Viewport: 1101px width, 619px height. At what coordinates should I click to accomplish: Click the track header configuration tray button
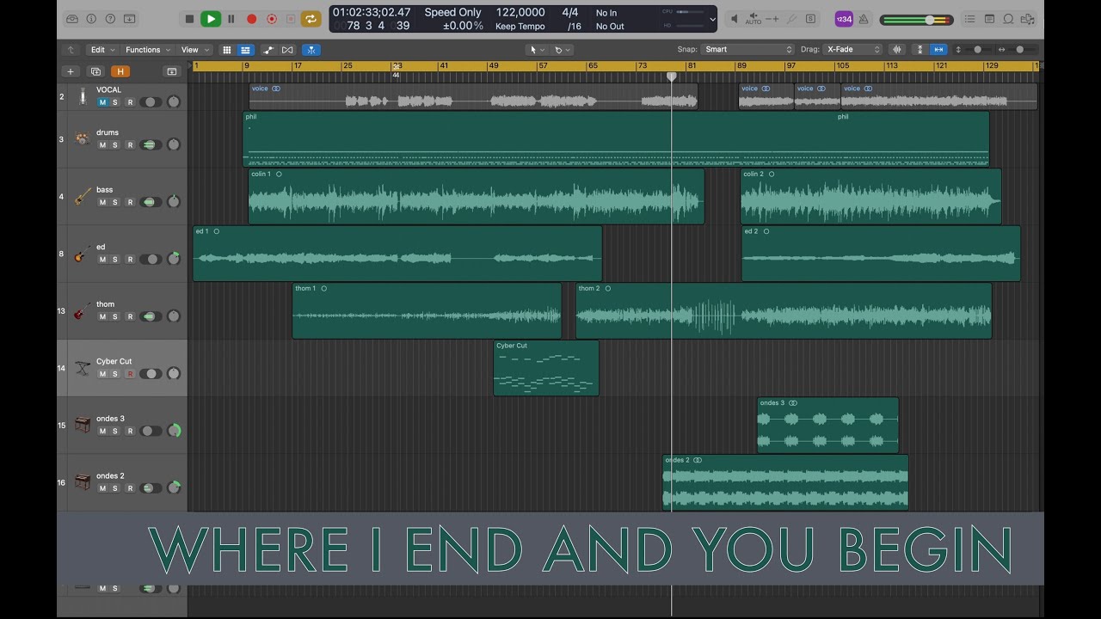(171, 71)
